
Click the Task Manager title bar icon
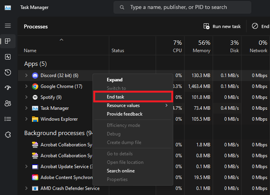[x=8, y=7]
